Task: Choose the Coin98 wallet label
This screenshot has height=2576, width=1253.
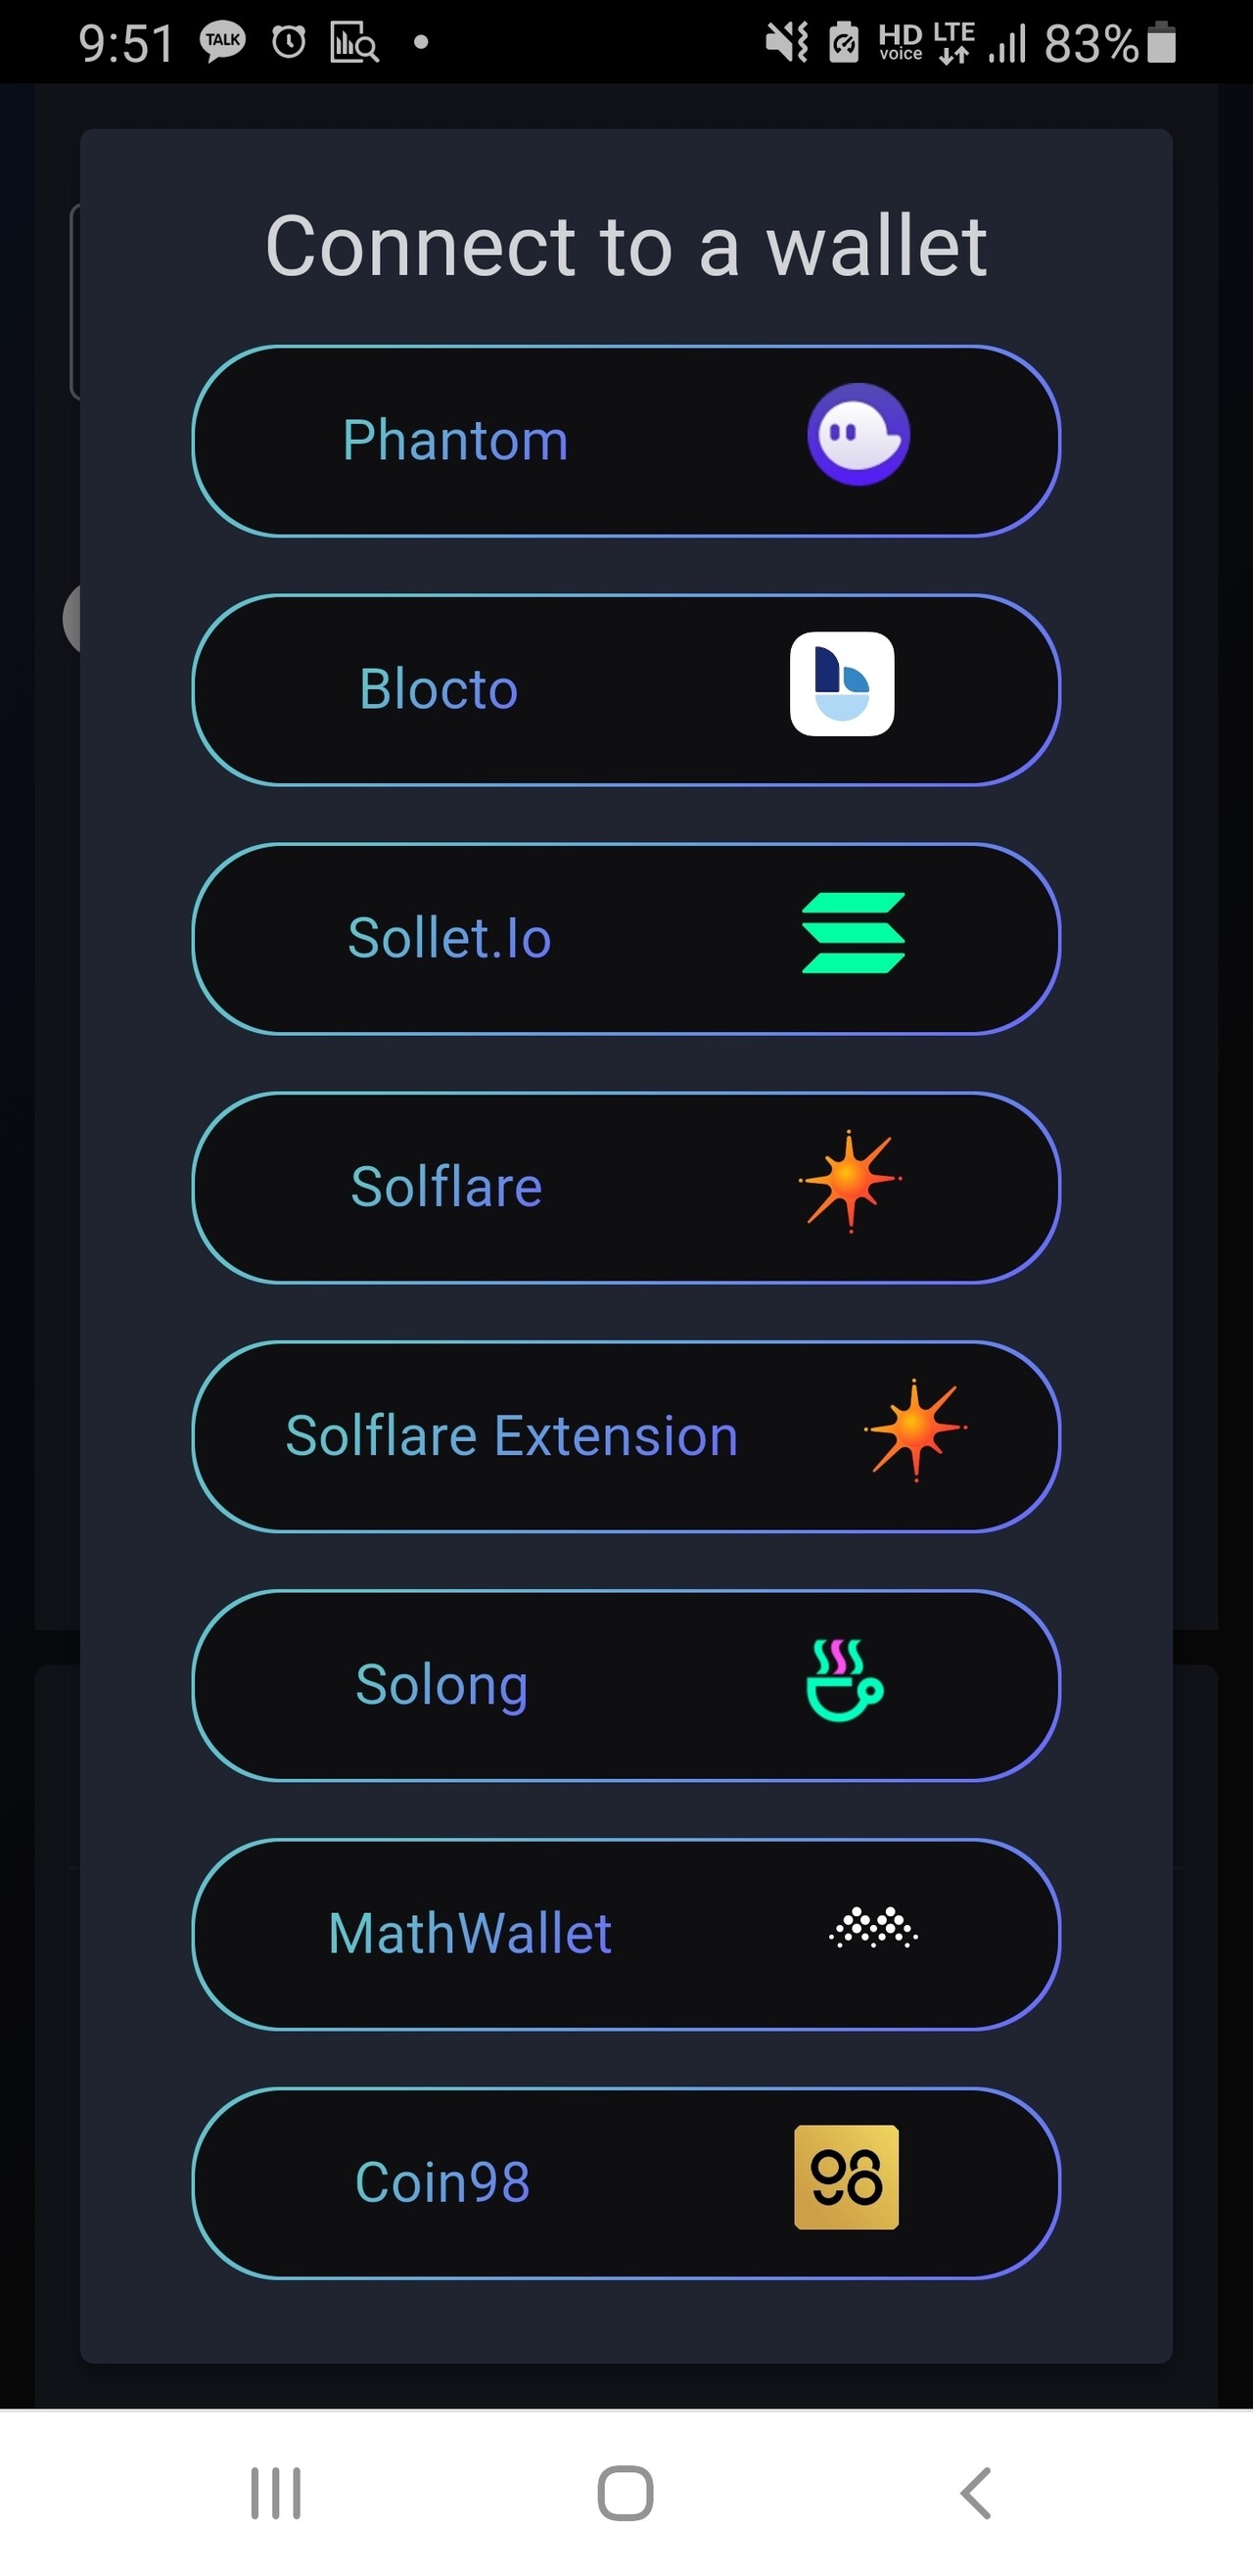Action: tap(442, 2183)
